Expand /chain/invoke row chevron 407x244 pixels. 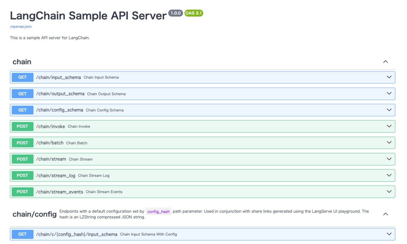click(389, 126)
